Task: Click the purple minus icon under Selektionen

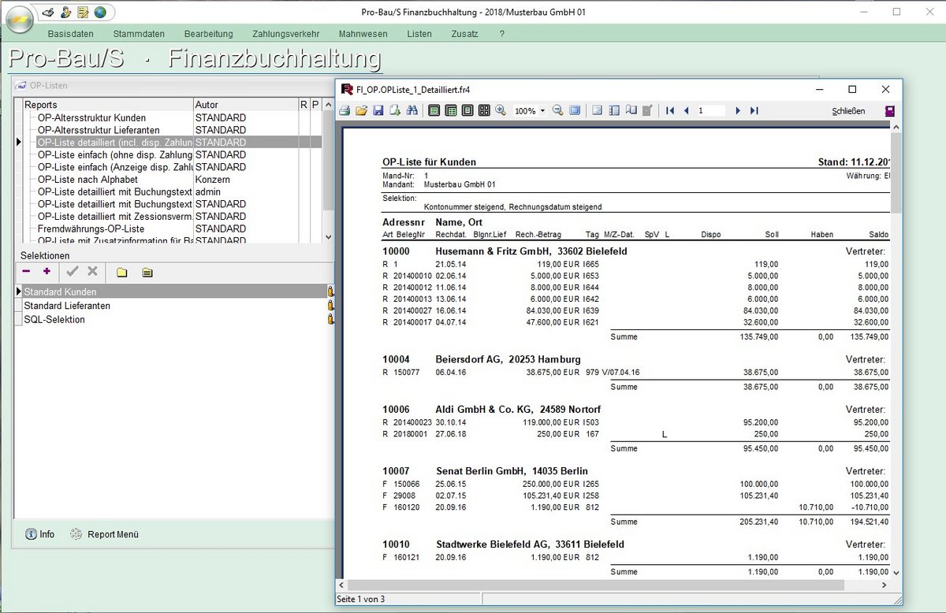Action: [26, 272]
